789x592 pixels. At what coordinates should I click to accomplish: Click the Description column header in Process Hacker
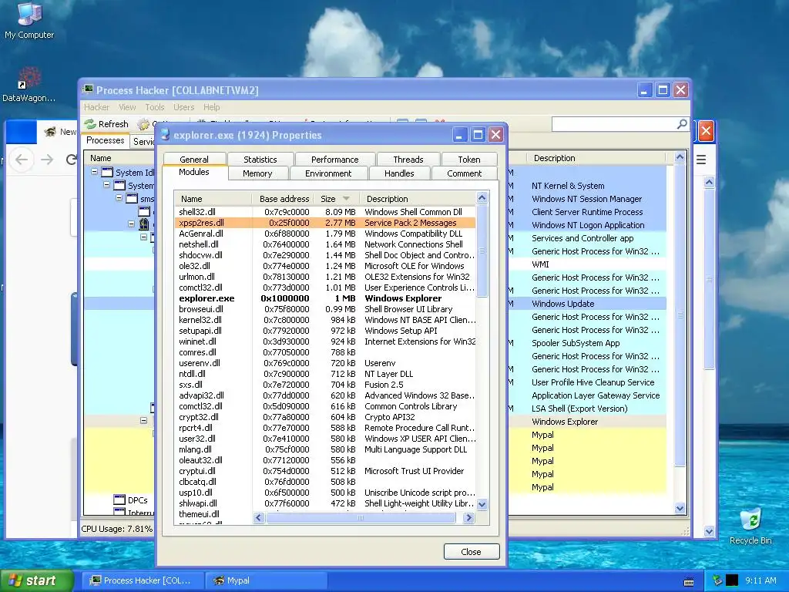(x=595, y=158)
